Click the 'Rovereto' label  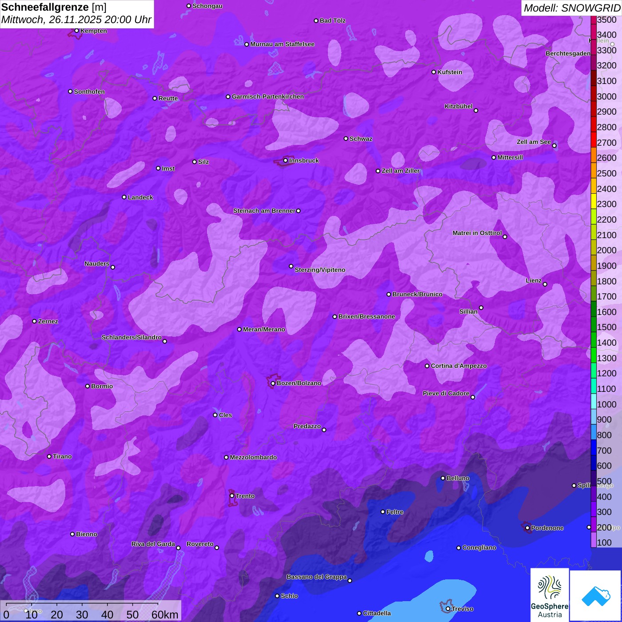pyautogui.click(x=200, y=544)
